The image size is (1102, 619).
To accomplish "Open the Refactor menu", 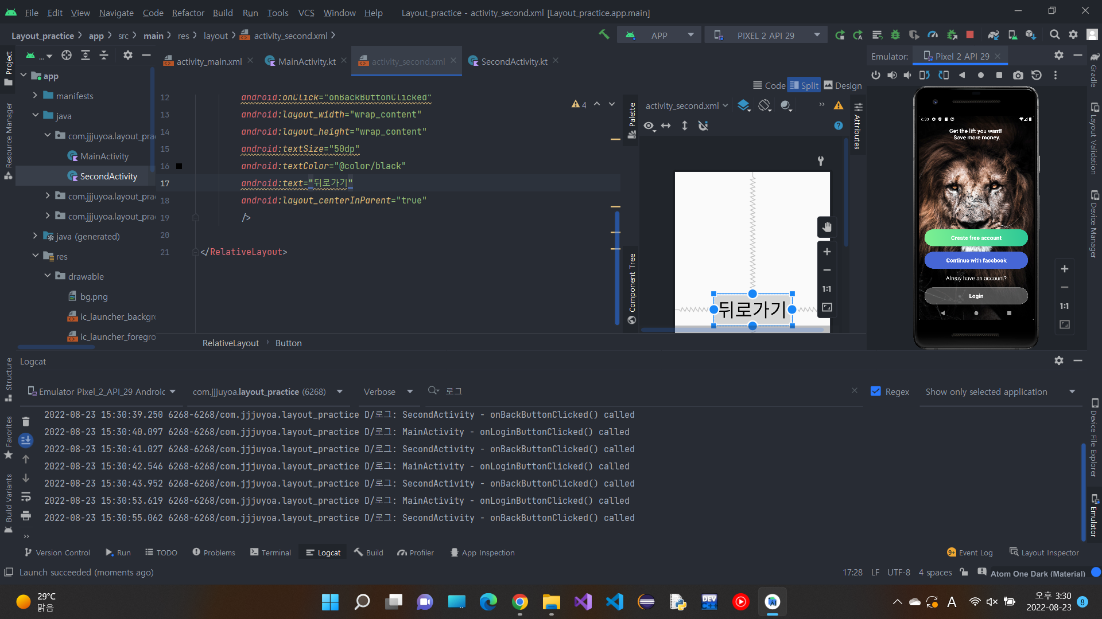I will point(188,13).
